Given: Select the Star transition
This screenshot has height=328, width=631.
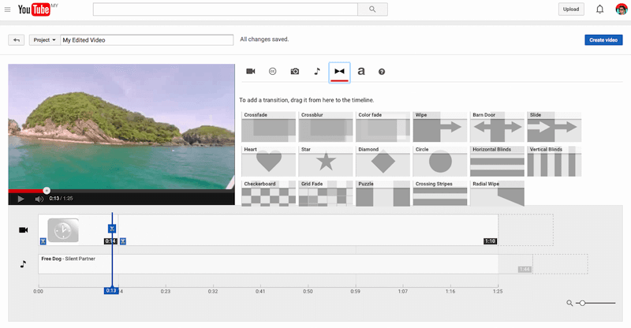Looking at the screenshot, I should (326, 161).
